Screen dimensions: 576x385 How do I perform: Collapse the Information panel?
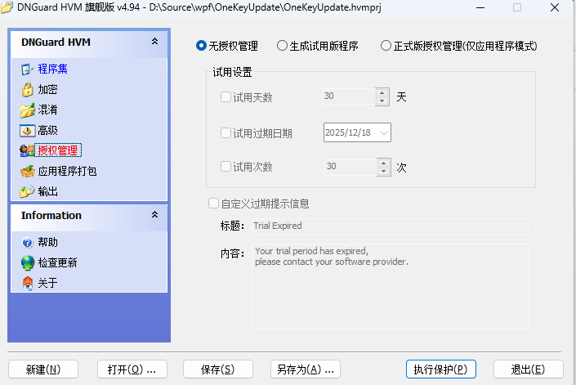click(154, 214)
